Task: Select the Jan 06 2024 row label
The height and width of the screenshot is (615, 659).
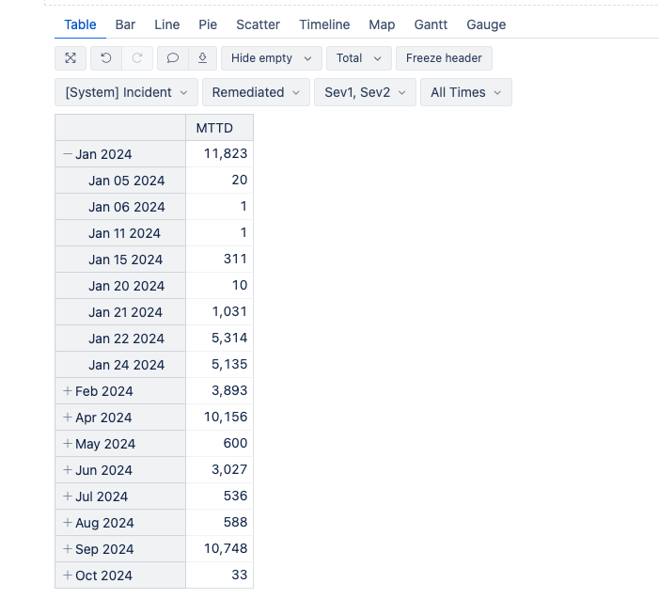Action: tap(127, 207)
